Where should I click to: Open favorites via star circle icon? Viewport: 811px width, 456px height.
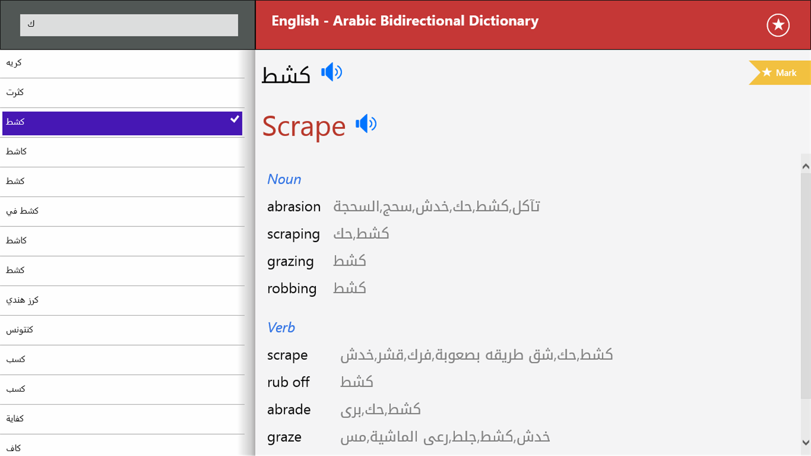(778, 25)
